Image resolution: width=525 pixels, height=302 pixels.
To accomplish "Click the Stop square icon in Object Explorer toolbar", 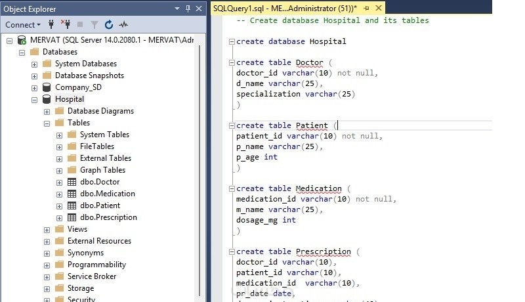I will [79, 24].
